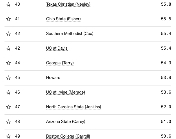The height and width of the screenshot is (139, 176).
Task: Open the Texas Christian (Neeley) link
Action: coord(68,5)
